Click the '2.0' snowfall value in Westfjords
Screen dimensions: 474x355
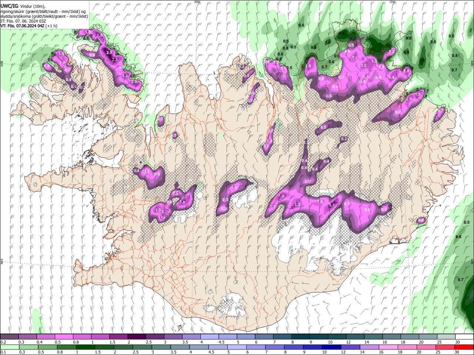(134, 82)
